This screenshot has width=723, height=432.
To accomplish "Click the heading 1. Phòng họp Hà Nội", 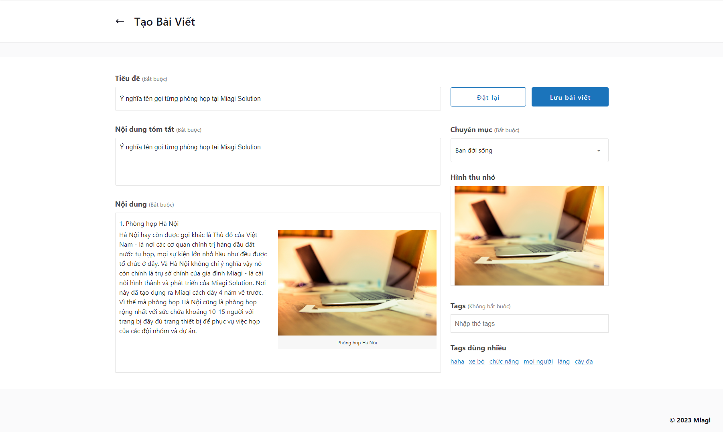I will (149, 224).
